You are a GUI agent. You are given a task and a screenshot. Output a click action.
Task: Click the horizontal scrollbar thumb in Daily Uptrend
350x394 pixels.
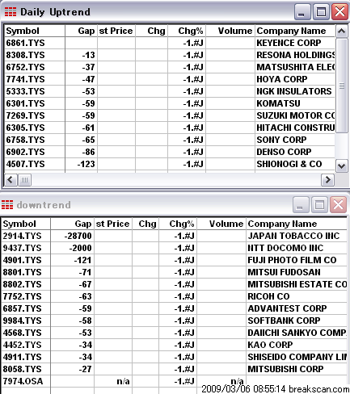coord(24,180)
